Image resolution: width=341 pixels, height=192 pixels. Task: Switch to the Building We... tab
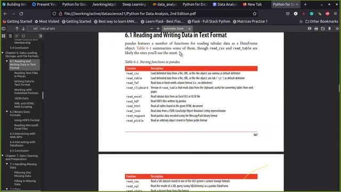pos(14,4)
